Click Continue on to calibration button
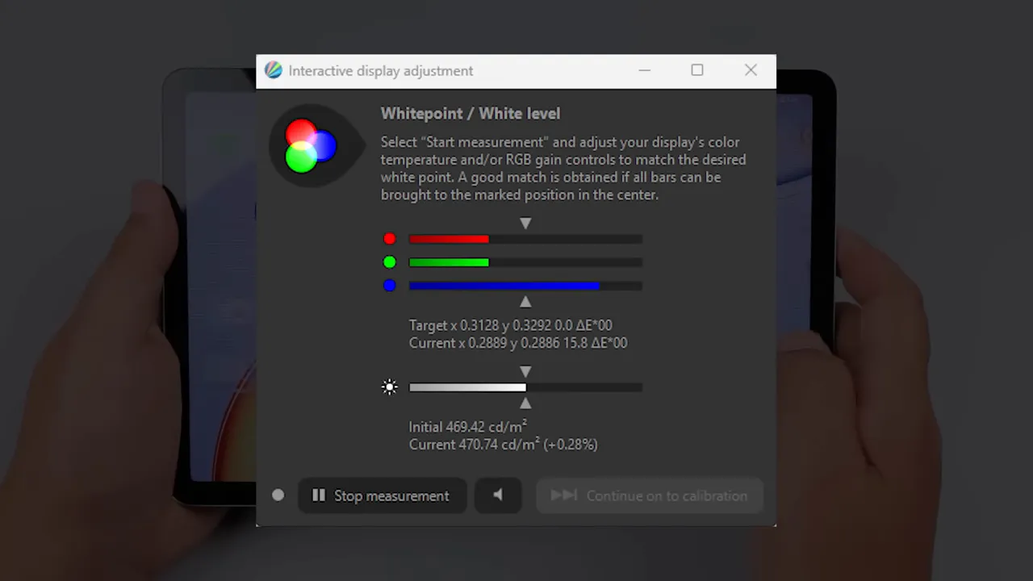This screenshot has width=1033, height=581. [650, 495]
